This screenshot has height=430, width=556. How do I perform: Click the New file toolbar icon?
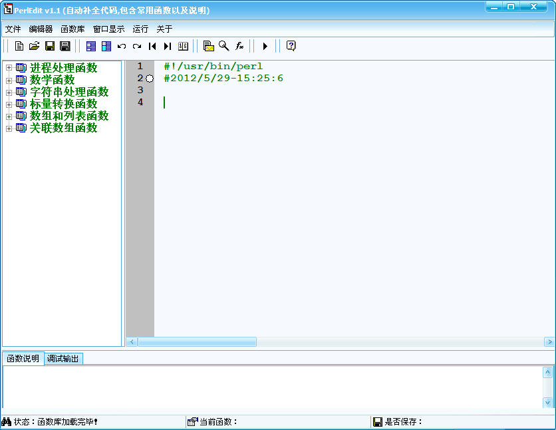[19, 46]
